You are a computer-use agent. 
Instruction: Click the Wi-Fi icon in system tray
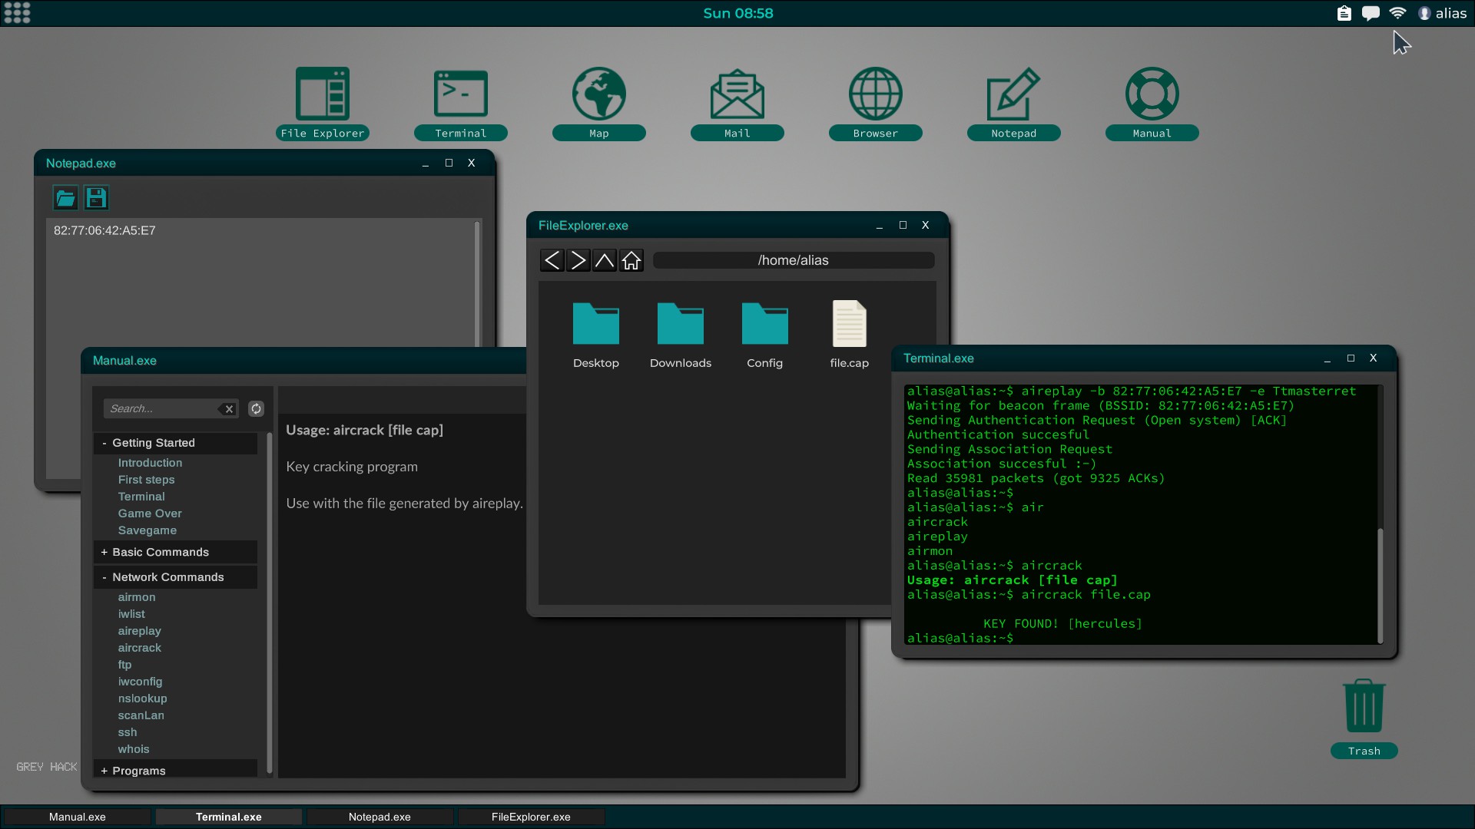[1398, 13]
